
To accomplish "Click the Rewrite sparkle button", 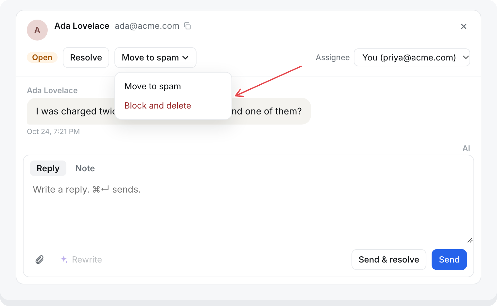I will (x=81, y=260).
